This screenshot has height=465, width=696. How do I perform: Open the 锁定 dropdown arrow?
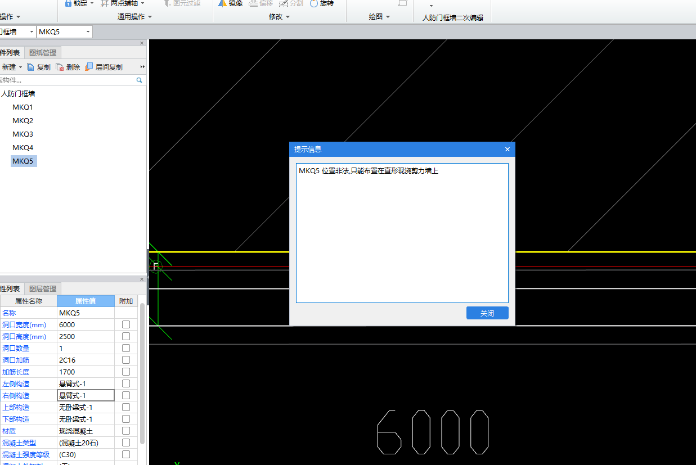click(92, 3)
